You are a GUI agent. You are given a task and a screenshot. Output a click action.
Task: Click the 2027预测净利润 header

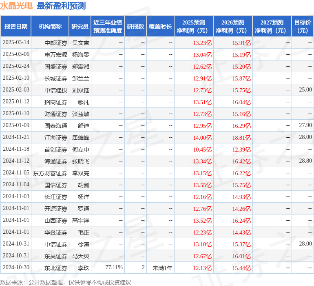pyautogui.click(x=272, y=27)
